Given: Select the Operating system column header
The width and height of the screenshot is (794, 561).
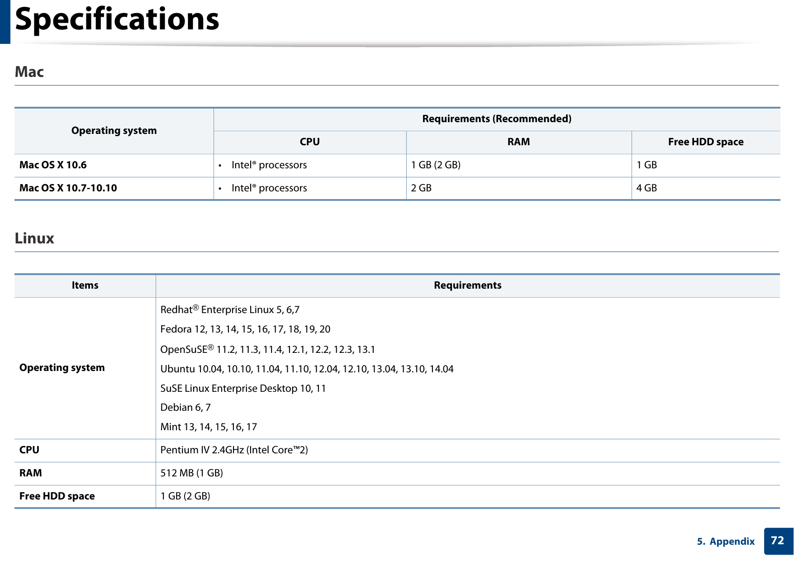Looking at the screenshot, I should [114, 131].
